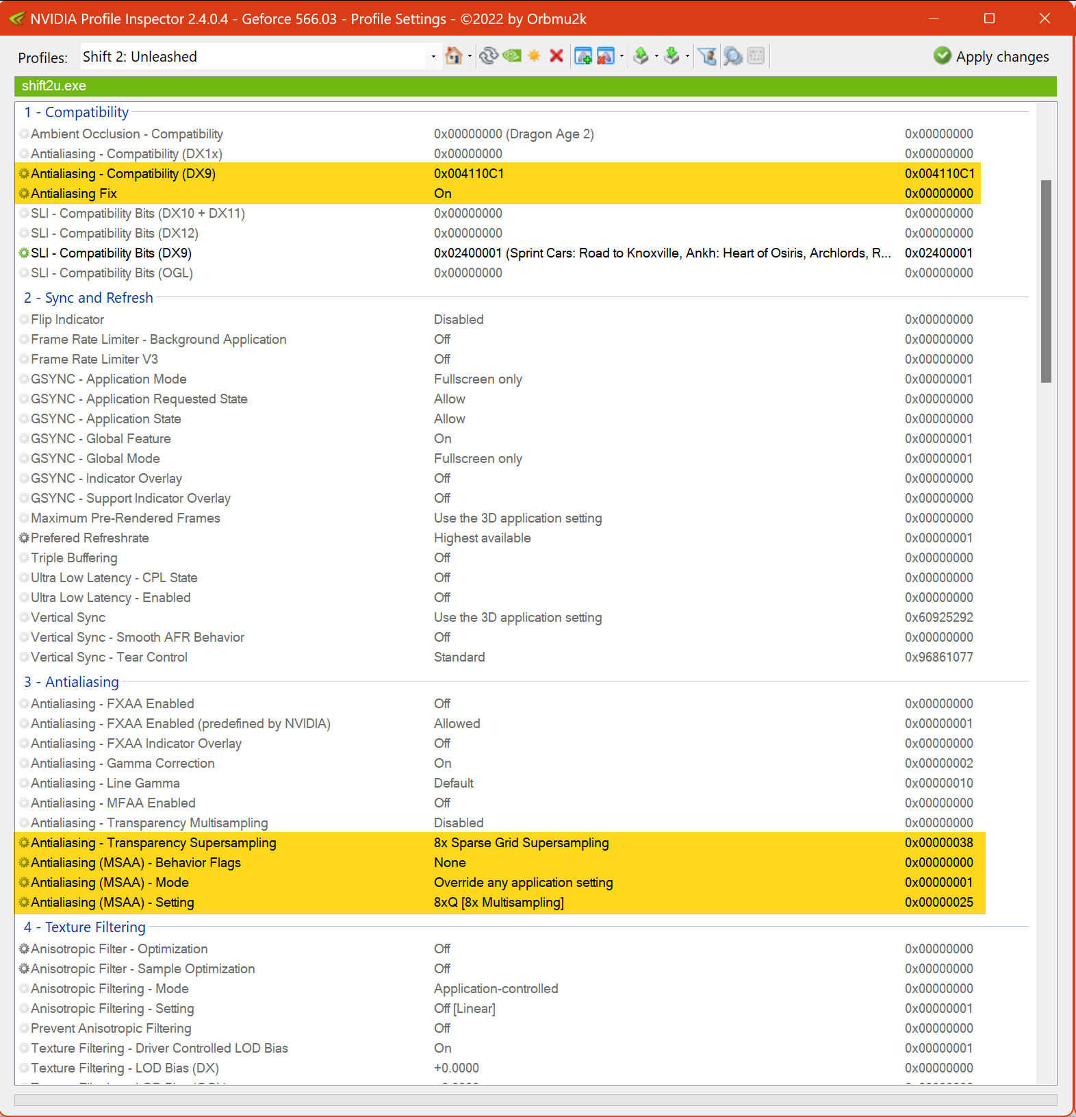
Task: Open the import profiles dropdown arrow
Action: pos(687,56)
